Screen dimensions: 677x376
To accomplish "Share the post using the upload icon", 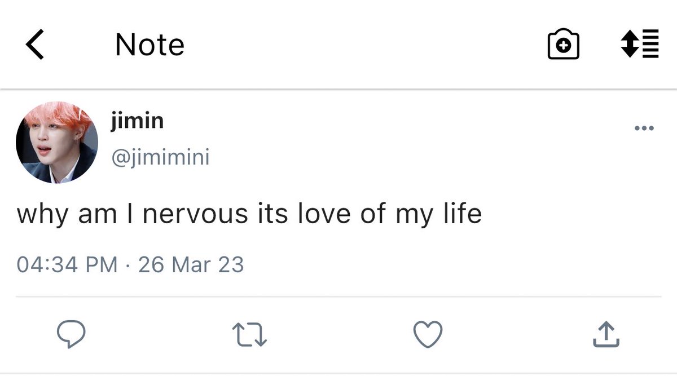I will [606, 334].
